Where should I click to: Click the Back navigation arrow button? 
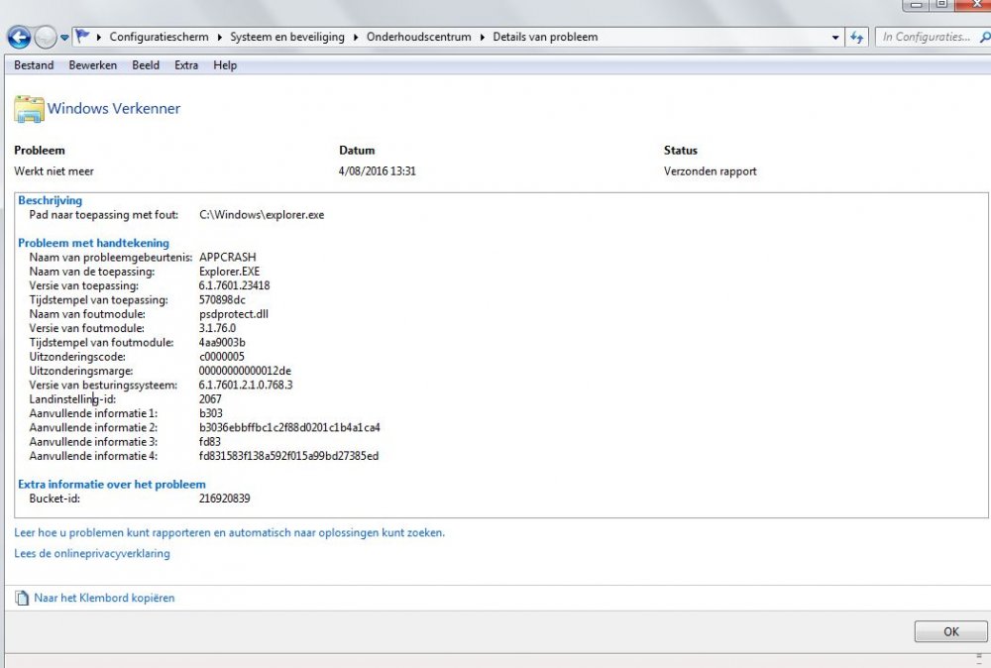coord(19,38)
